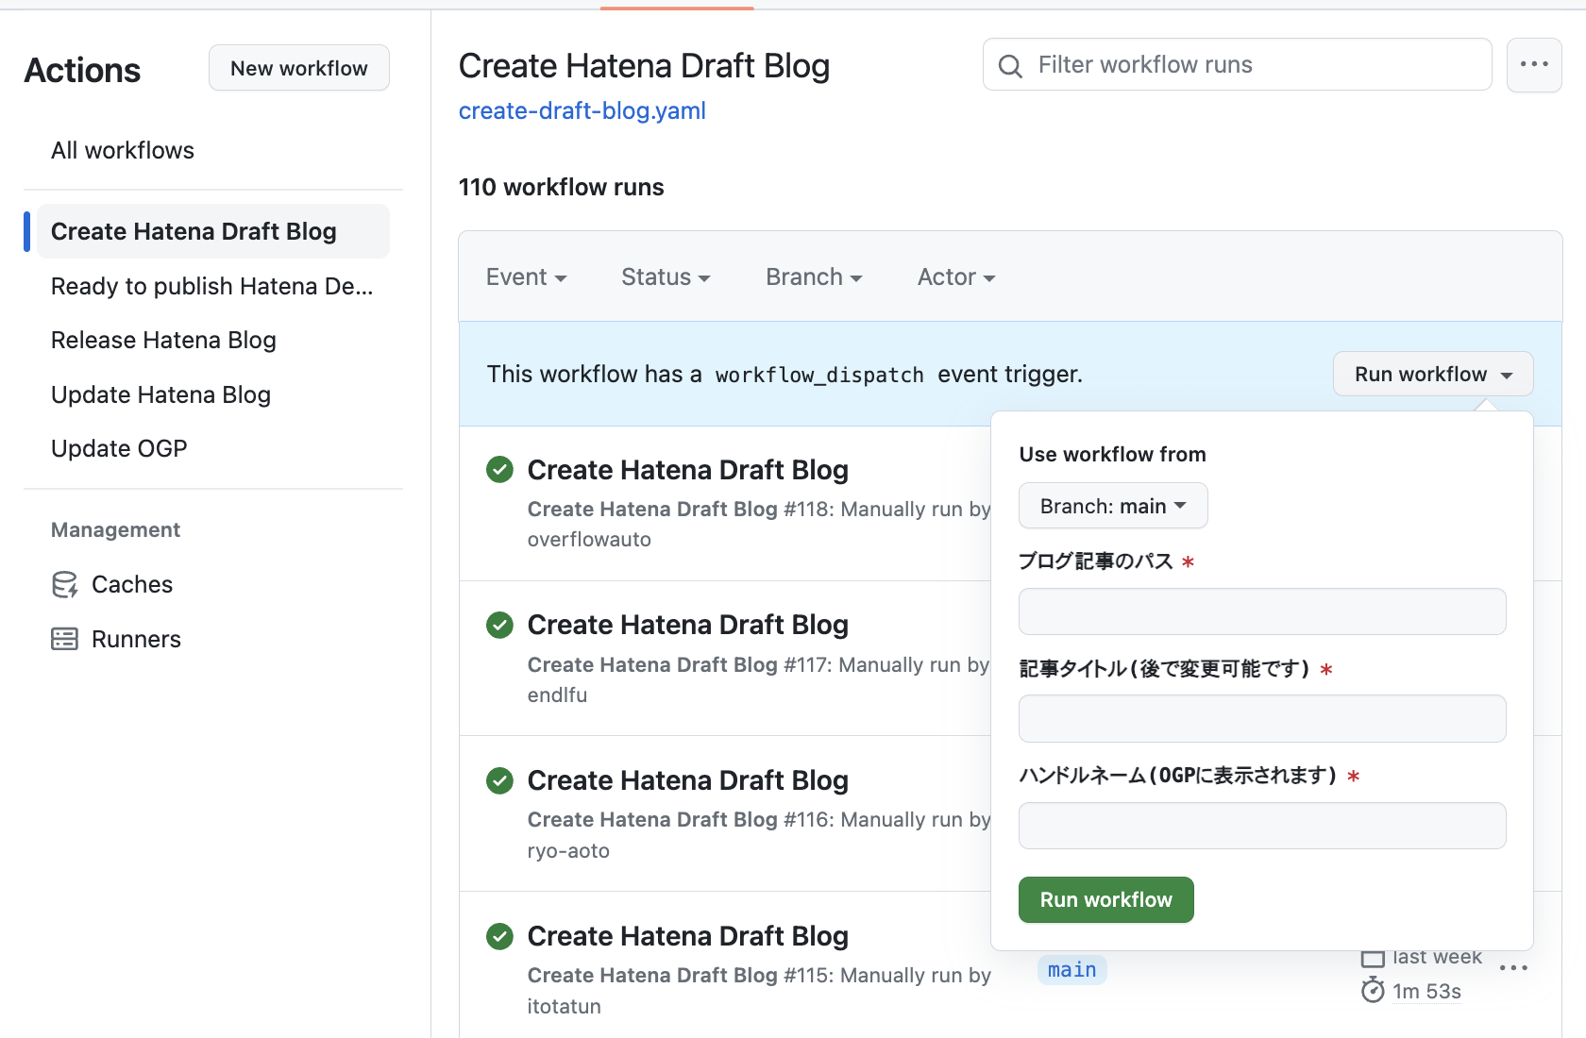Click the ハンドルネーム input field

[x=1262, y=826]
